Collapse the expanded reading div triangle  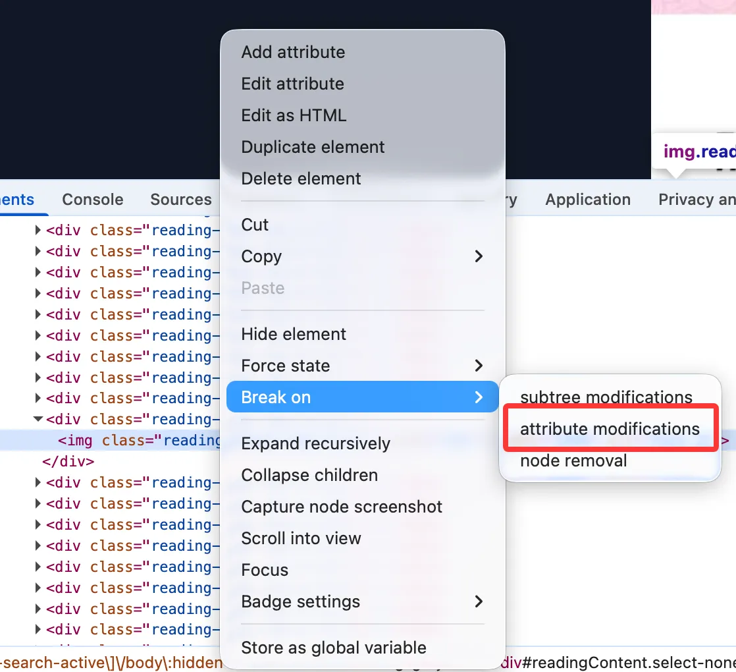[x=38, y=419]
